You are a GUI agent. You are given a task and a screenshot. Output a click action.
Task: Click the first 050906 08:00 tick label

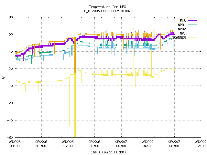tap(15, 144)
